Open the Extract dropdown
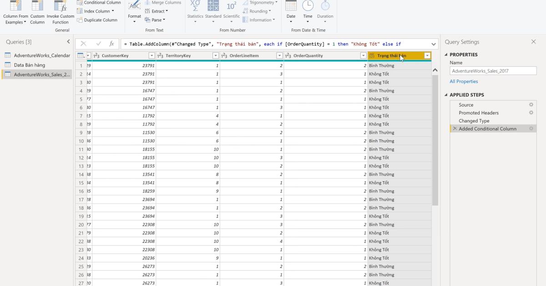The height and width of the screenshot is (286, 546). click(x=157, y=11)
